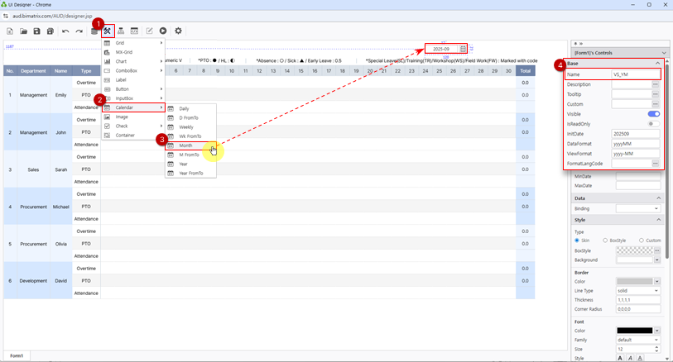Open the Form1's Controls dropdown
The image size is (673, 362).
(x=664, y=53)
